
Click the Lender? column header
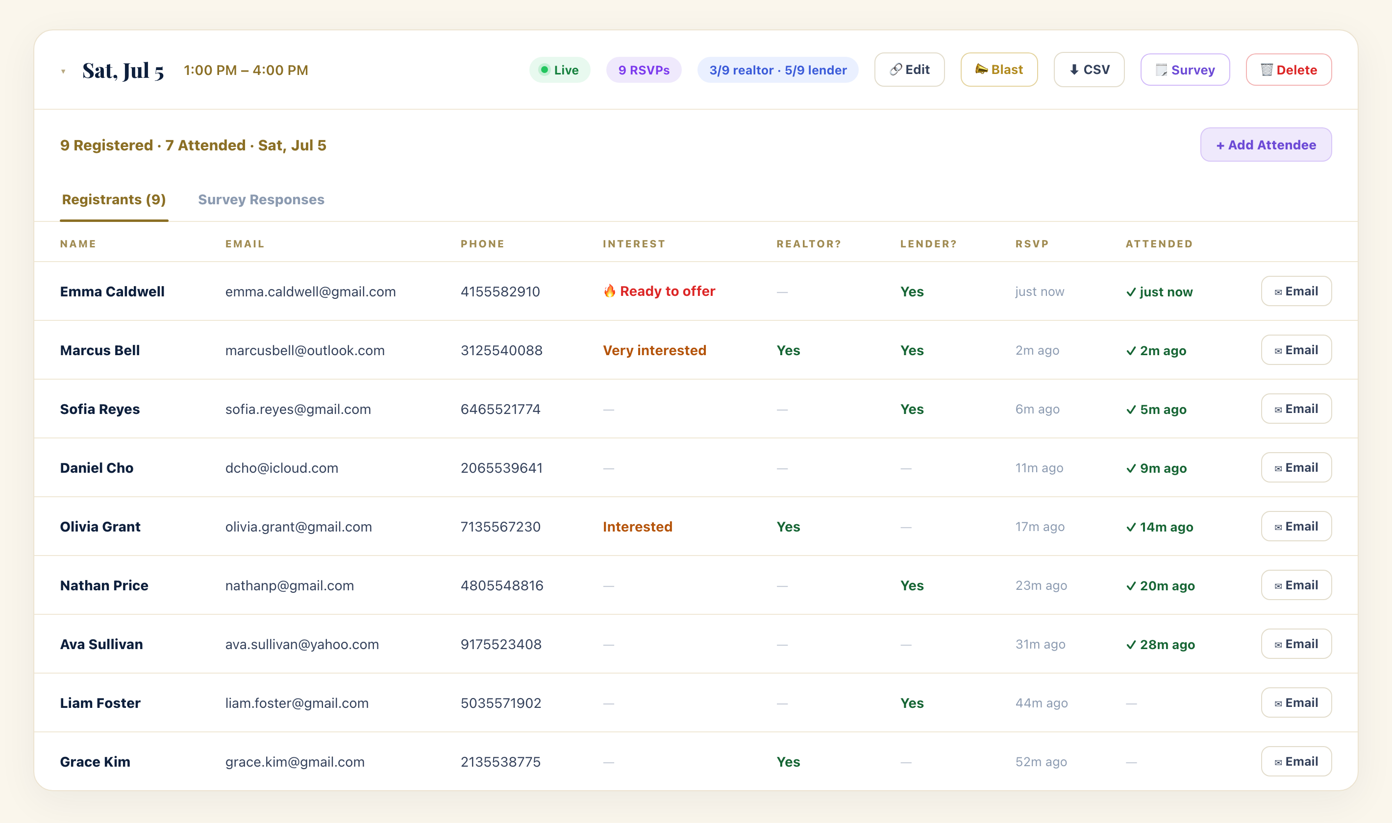click(928, 244)
